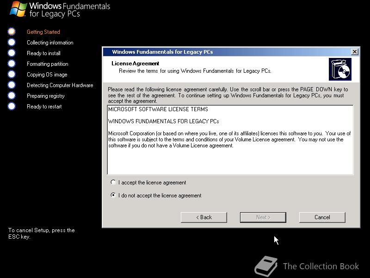370x278 pixels.
Task: Click the Collecting information label
Action: click(x=50, y=43)
